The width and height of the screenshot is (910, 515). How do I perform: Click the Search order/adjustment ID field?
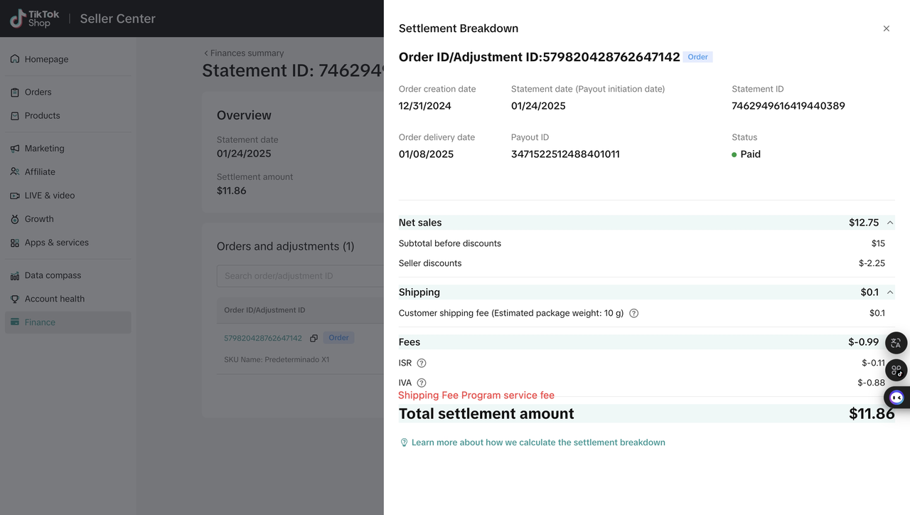[x=300, y=276]
